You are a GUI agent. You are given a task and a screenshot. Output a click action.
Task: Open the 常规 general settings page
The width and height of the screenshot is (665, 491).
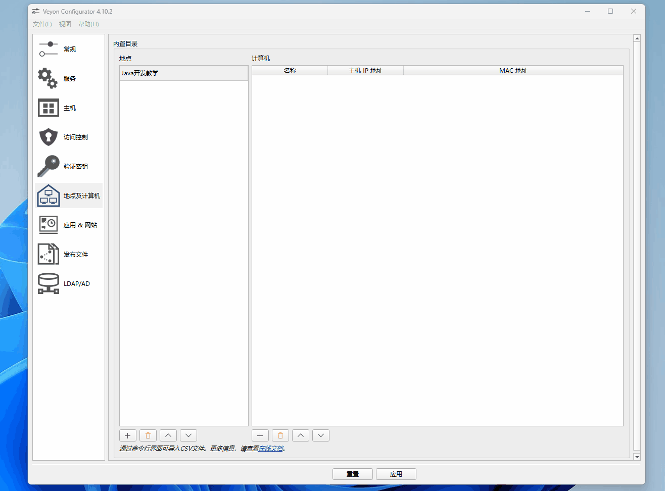pyautogui.click(x=69, y=49)
